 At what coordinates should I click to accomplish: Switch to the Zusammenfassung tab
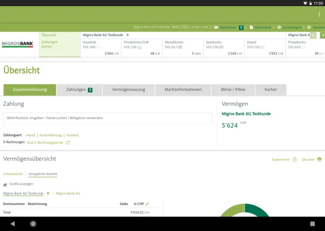coord(29,90)
